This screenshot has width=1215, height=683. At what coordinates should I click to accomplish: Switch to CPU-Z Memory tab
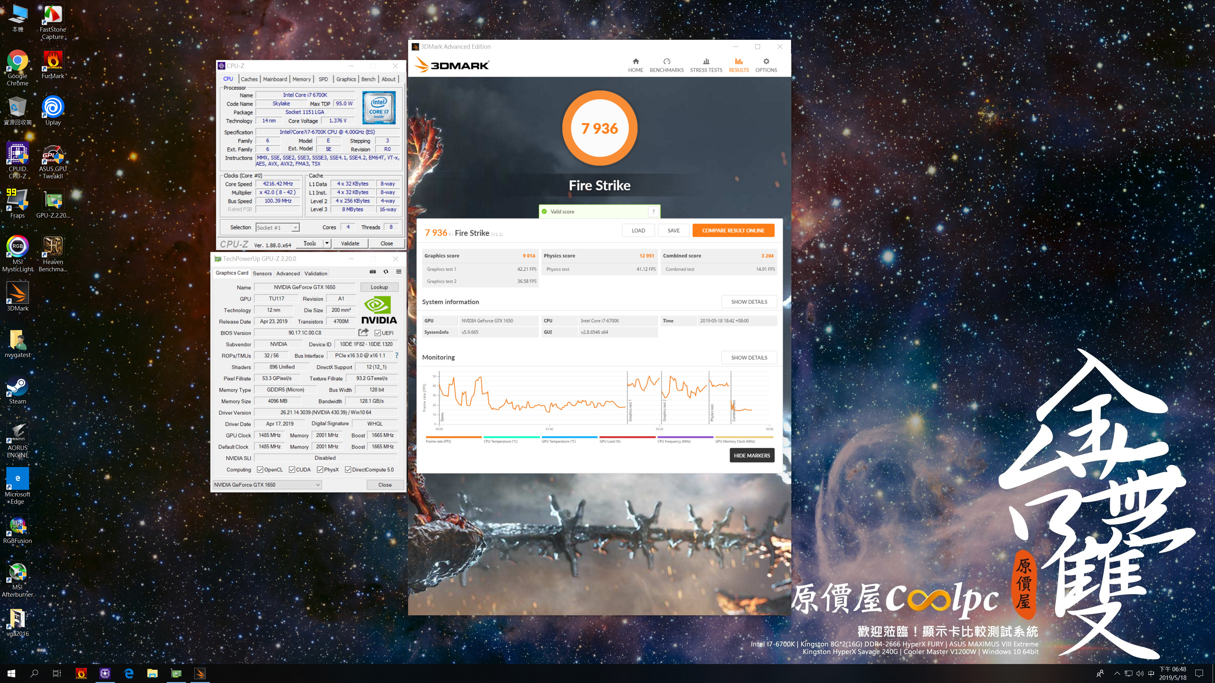pos(302,79)
